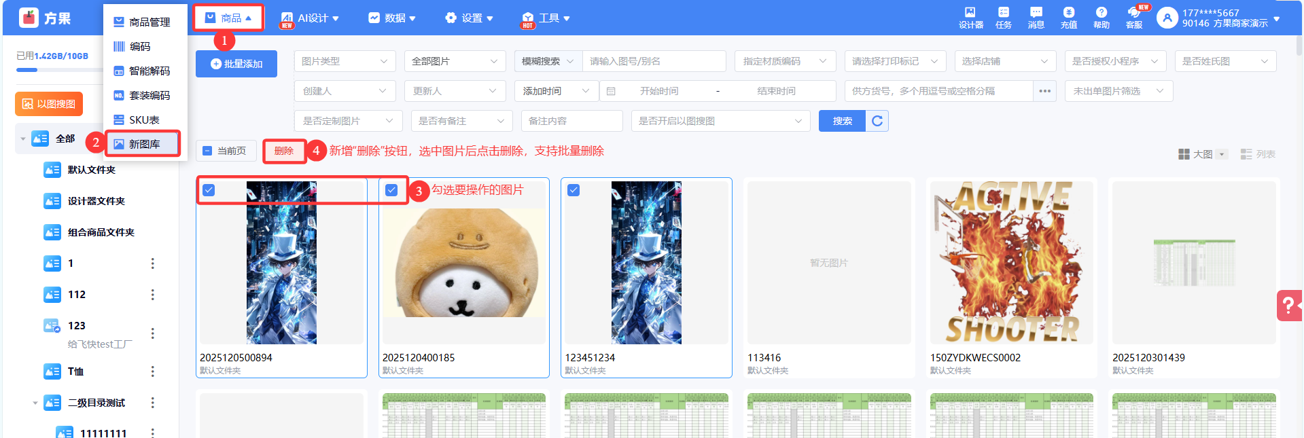The width and height of the screenshot is (1304, 438).
Task: Open the 添加时间 dropdown
Action: [x=557, y=91]
